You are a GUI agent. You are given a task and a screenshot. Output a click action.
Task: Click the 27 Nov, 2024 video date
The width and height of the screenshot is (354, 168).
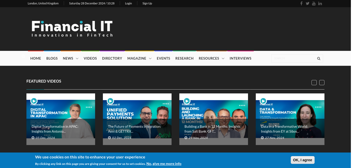[x=273, y=138]
